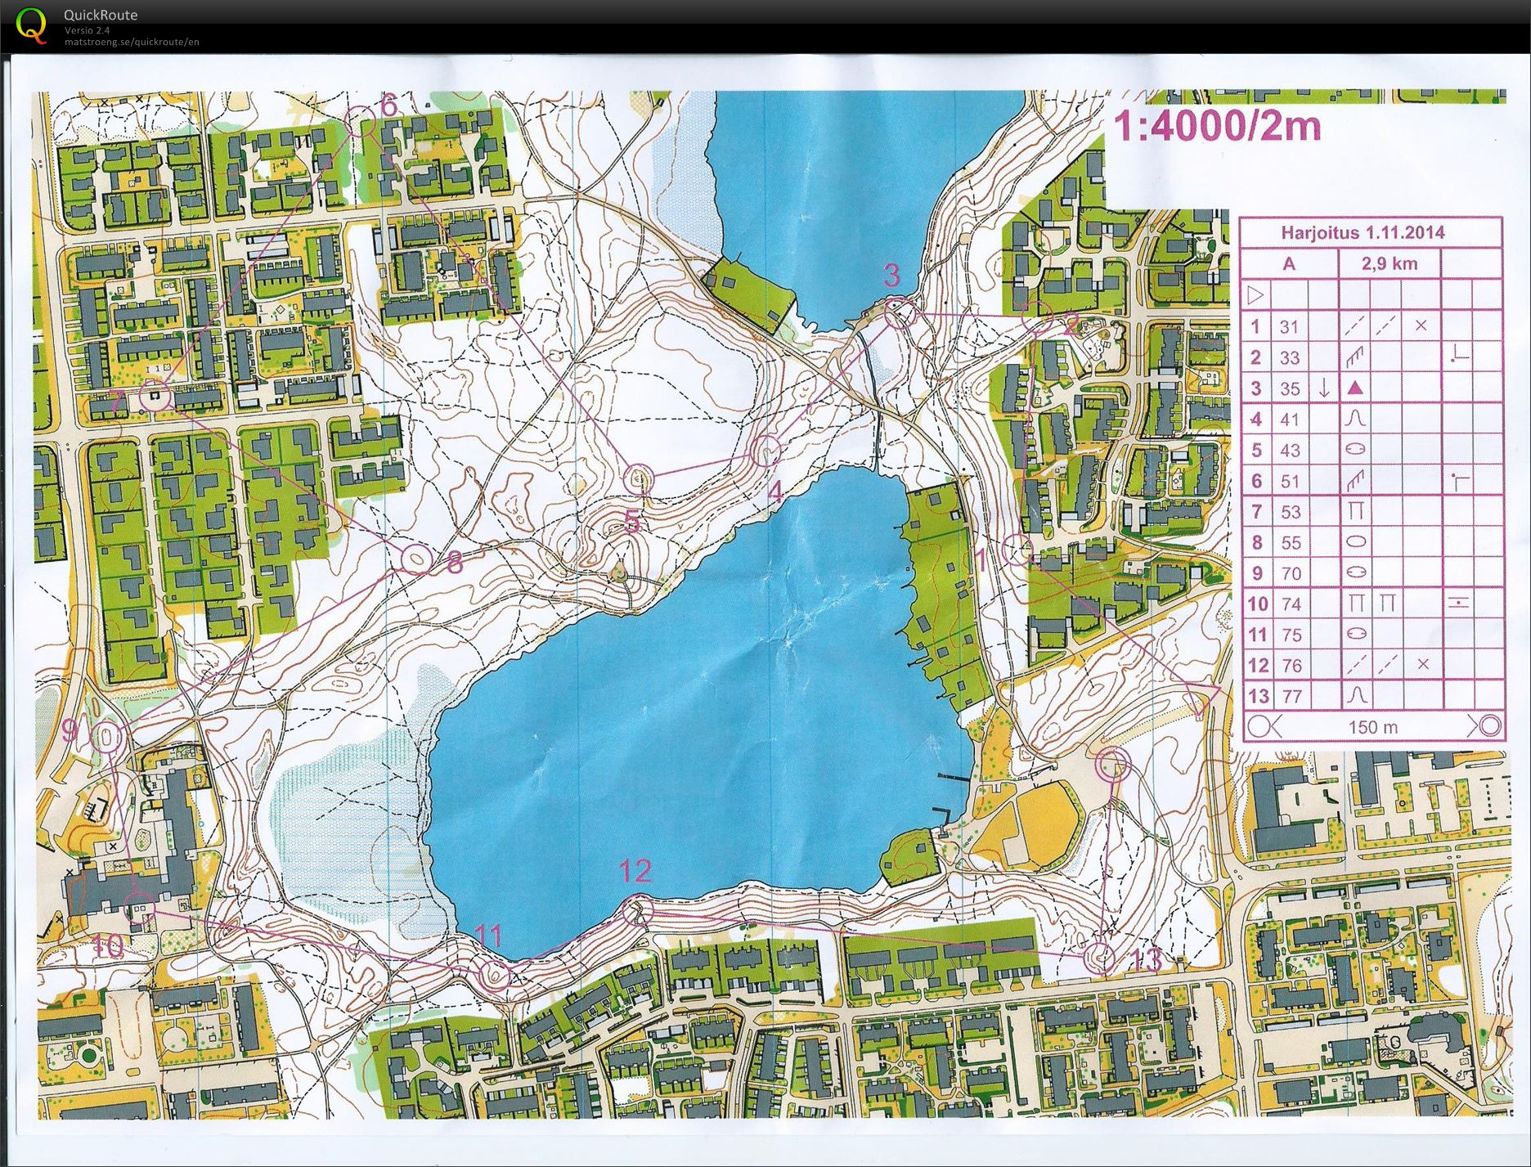Click the "1:4000/2m" map scale text
This screenshot has width=1531, height=1167.
pyautogui.click(x=1217, y=126)
